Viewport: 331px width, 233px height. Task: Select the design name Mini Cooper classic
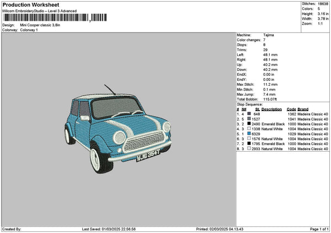coord(41,25)
